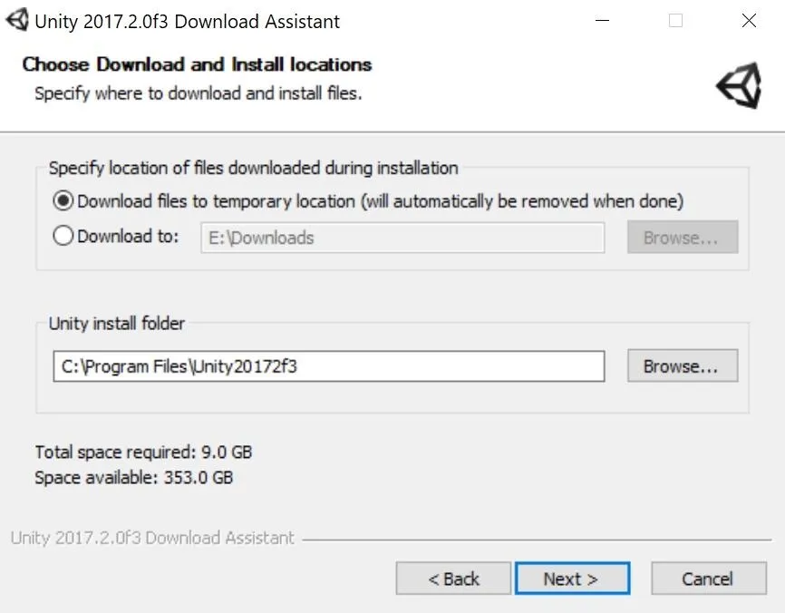Click the Total space required text

point(143,452)
